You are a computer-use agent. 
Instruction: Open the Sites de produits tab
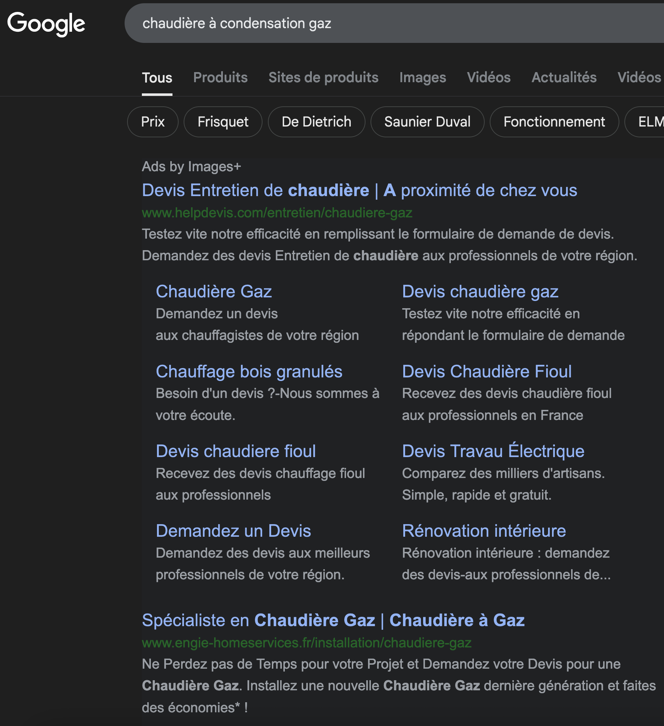(323, 78)
